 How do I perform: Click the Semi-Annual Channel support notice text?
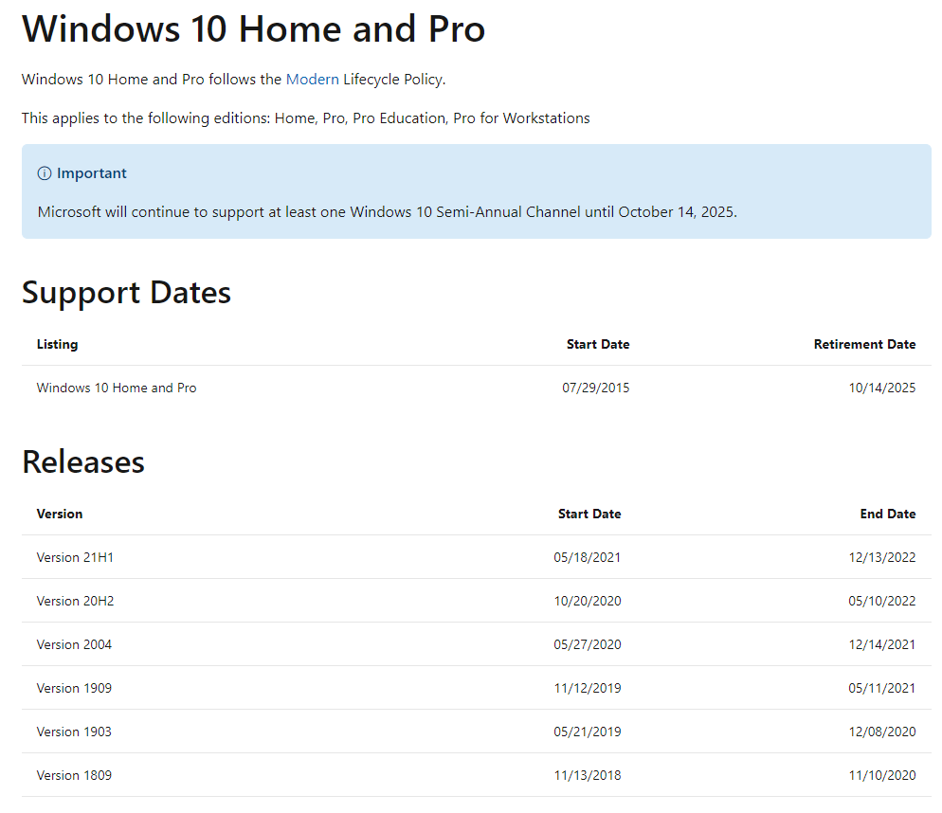(388, 212)
